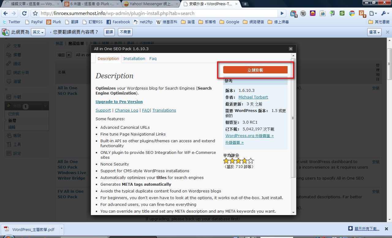
Task: Open the PayPal bookmark
Action: click(34, 22)
